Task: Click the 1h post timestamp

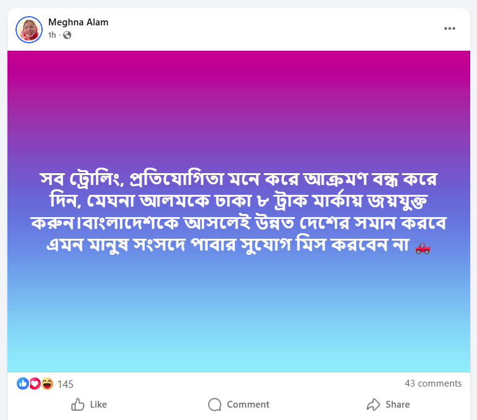Action: pyautogui.click(x=52, y=35)
